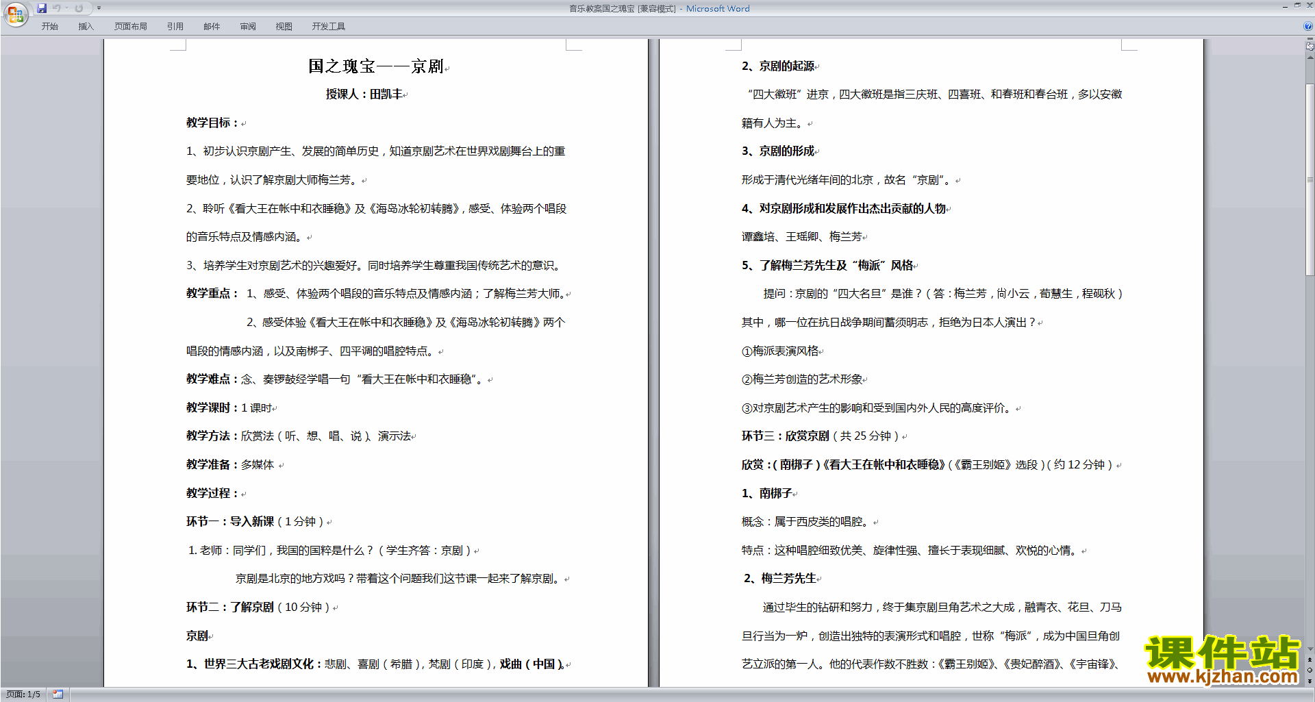The width and height of the screenshot is (1315, 702).
Task: Click the line 授课人：田凯丰
Action: pyautogui.click(x=364, y=95)
